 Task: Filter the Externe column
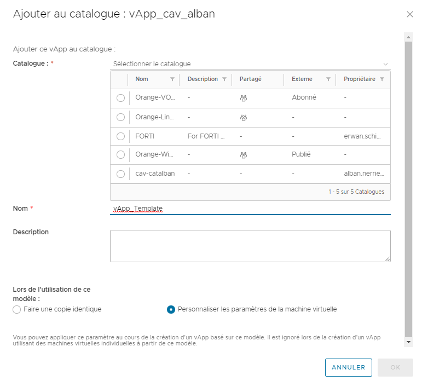tap(328, 79)
